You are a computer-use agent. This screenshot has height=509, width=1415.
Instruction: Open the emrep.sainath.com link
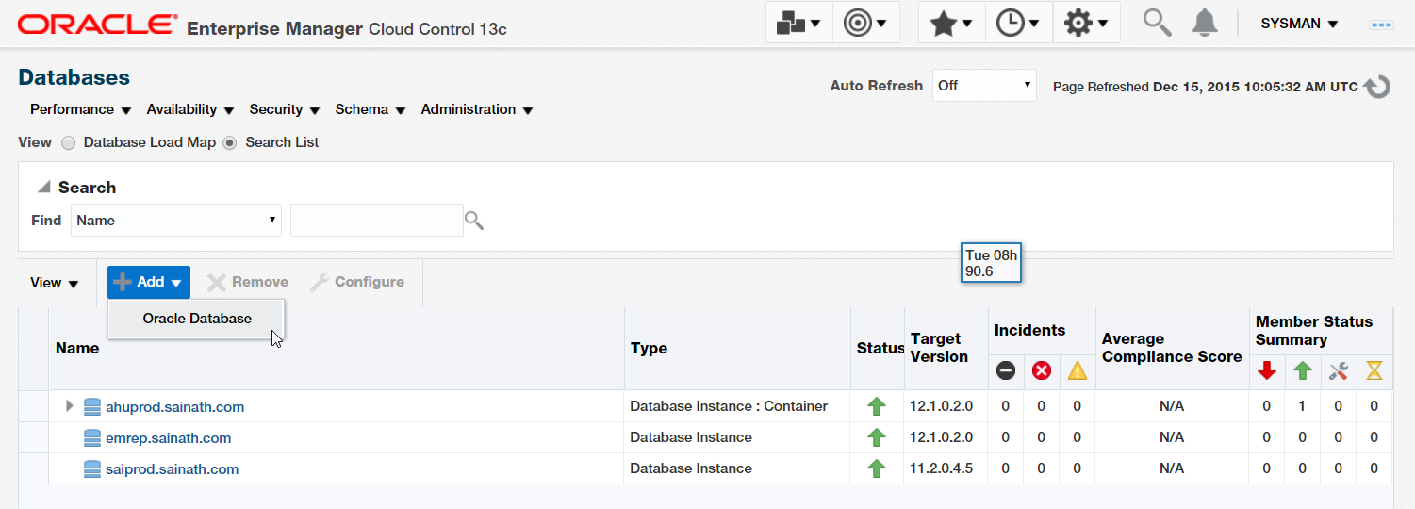[168, 438]
